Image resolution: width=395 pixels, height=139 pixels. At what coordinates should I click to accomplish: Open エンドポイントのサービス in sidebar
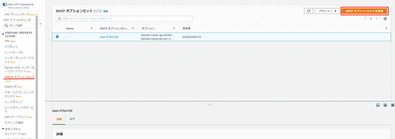[19, 109]
